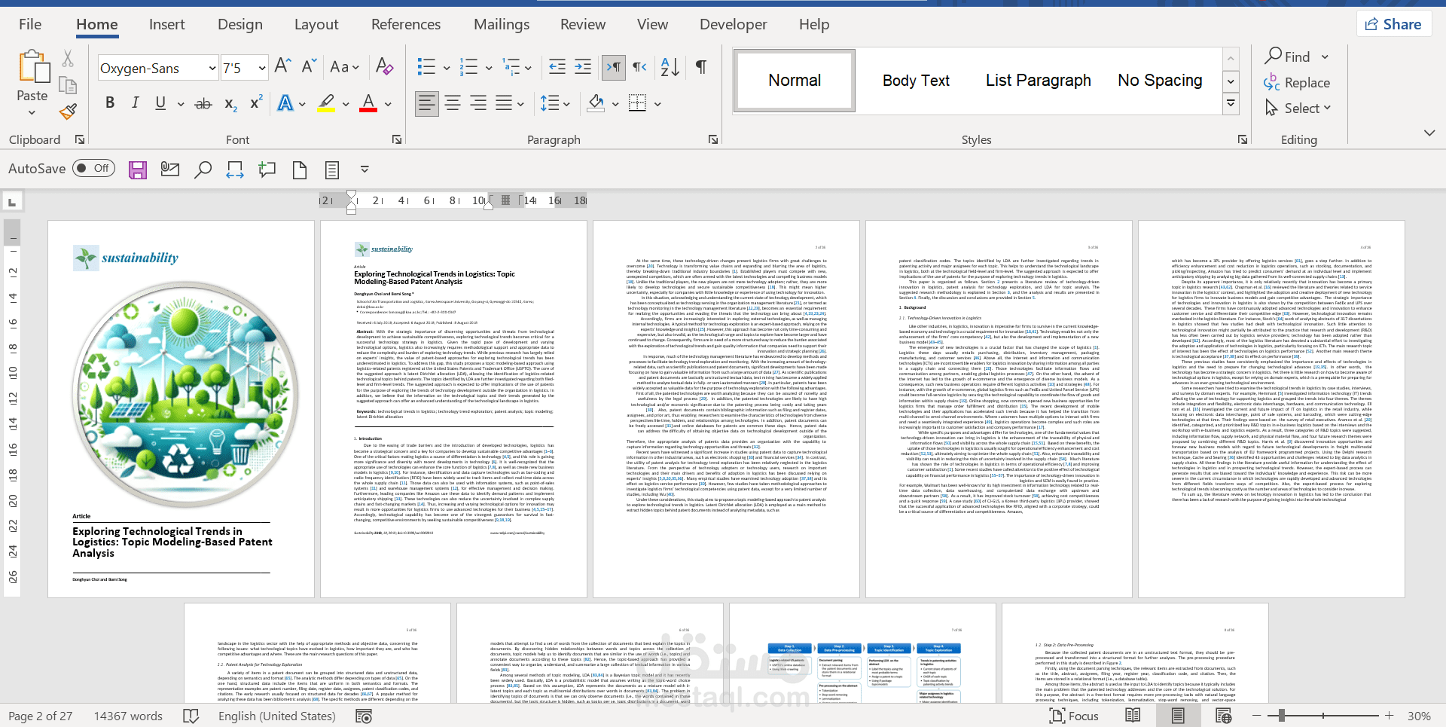
Task: Click the email send icon in quick access
Action: pos(170,170)
